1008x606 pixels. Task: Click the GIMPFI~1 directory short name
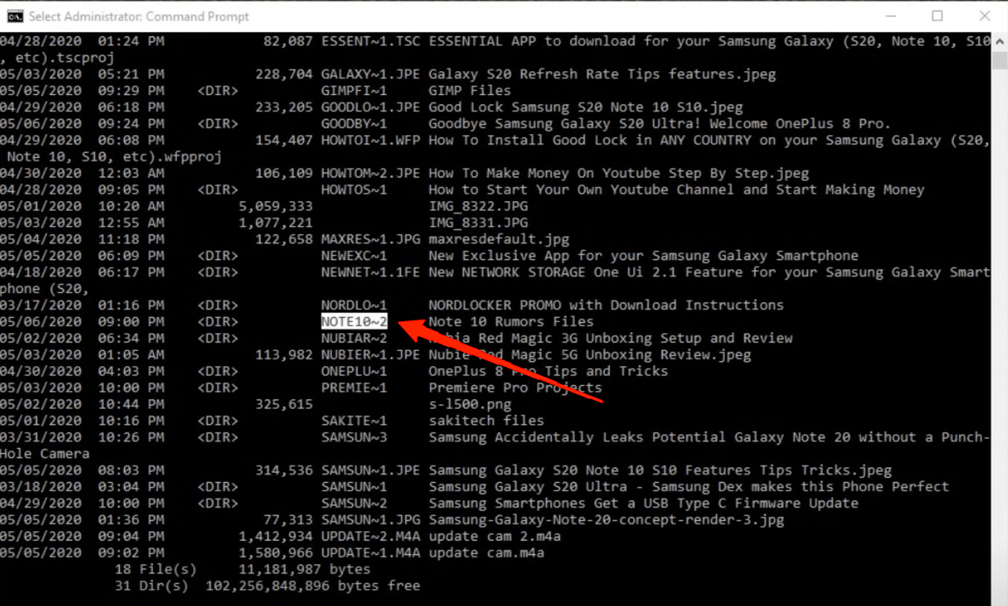coord(354,90)
